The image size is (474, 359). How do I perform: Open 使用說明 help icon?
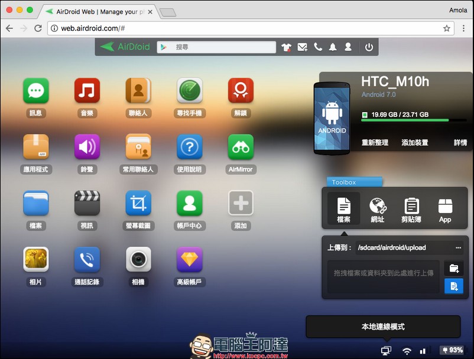190,147
